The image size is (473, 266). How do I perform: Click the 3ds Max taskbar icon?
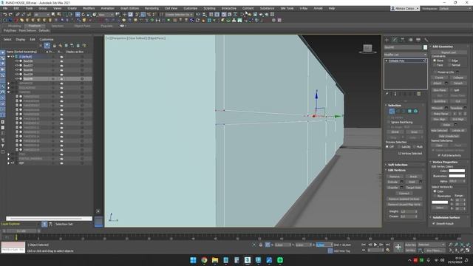click(248, 260)
